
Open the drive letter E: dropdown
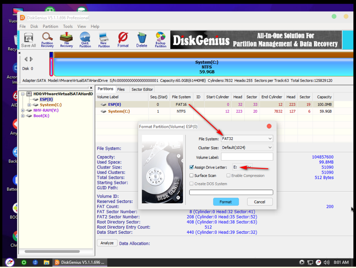point(242,167)
